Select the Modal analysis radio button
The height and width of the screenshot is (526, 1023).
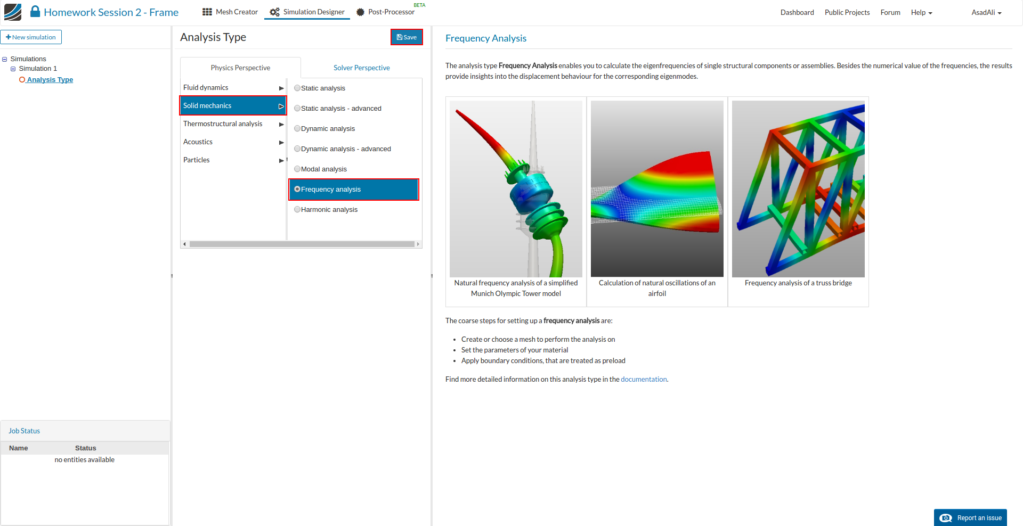297,168
